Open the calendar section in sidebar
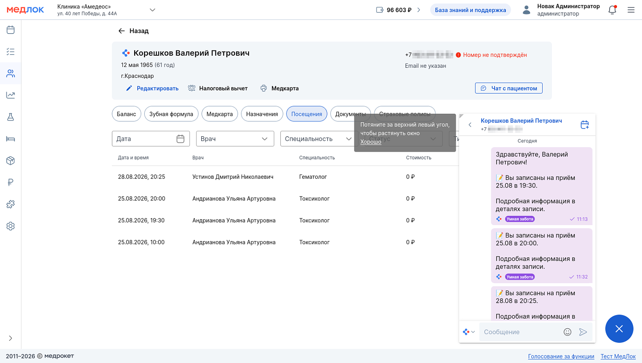Image resolution: width=642 pixels, height=363 pixels. 11,30
